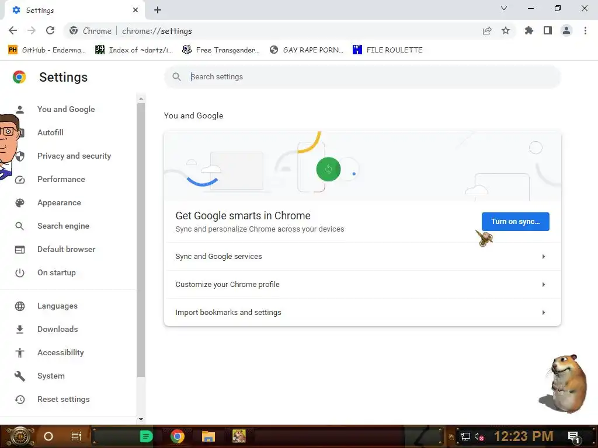
Task: Open the Extensions puzzle icon
Action: tap(529, 30)
